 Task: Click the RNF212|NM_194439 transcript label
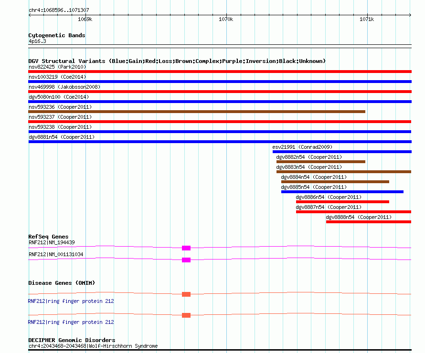pyautogui.click(x=52, y=242)
